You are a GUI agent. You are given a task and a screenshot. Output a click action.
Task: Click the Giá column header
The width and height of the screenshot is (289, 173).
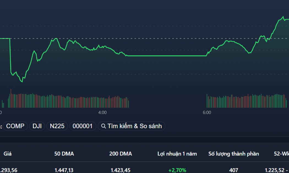click(x=7, y=154)
